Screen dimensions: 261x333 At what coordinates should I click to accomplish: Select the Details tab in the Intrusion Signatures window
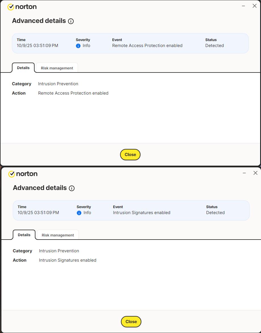24,235
